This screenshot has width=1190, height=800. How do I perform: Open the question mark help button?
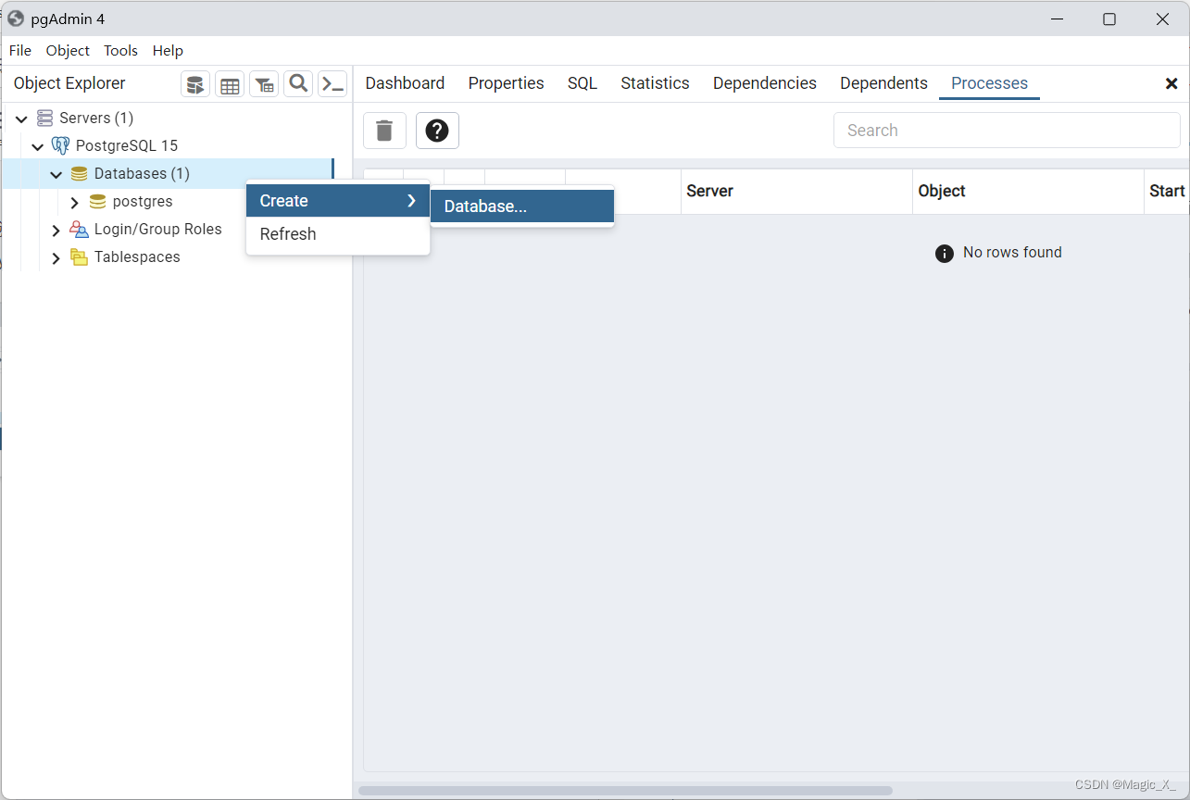click(437, 131)
